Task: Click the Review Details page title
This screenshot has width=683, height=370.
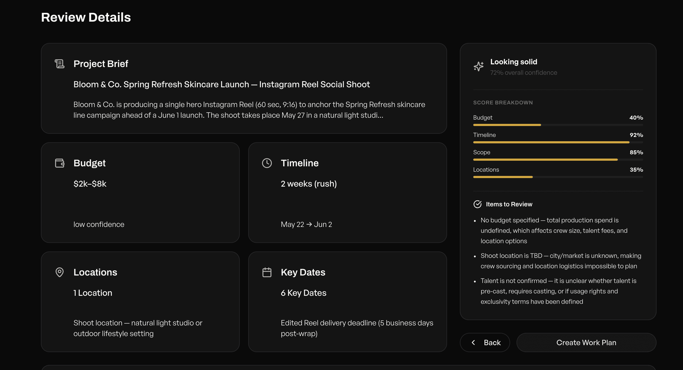Action: click(x=86, y=17)
